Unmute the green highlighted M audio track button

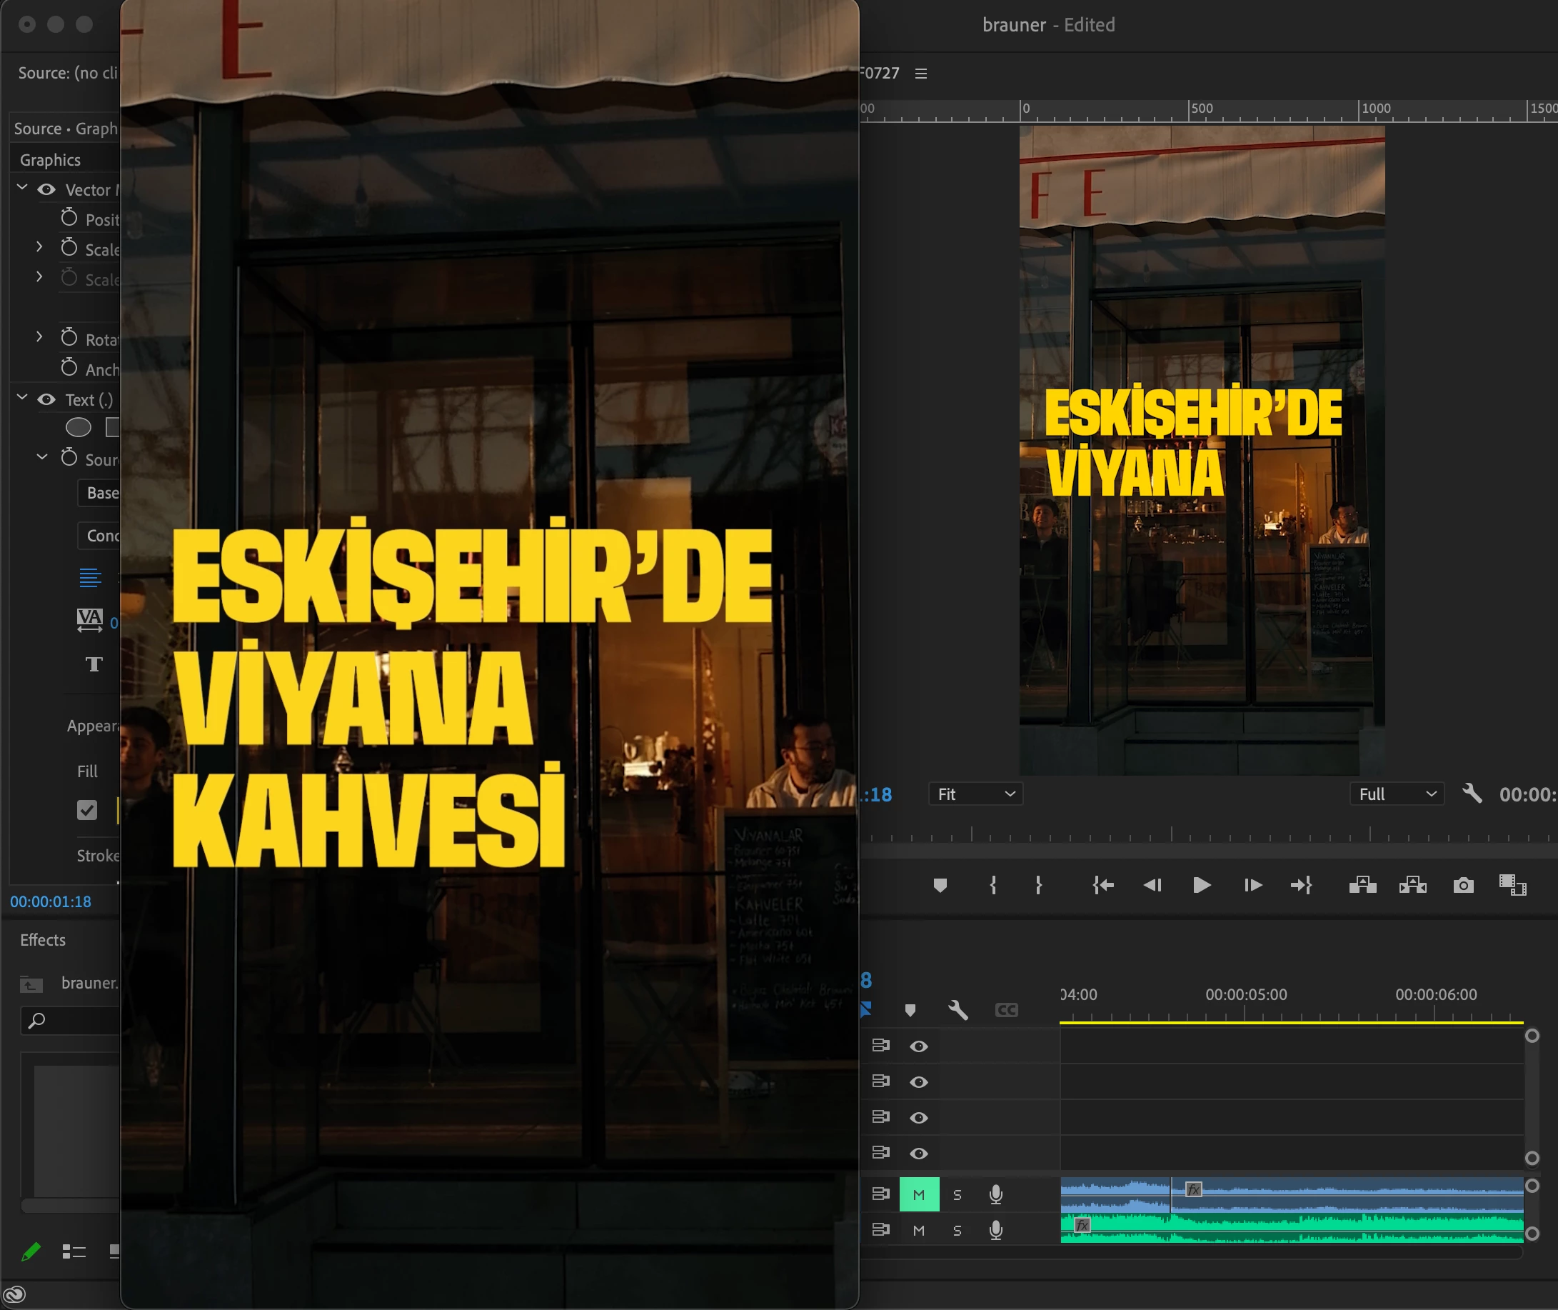click(x=919, y=1194)
